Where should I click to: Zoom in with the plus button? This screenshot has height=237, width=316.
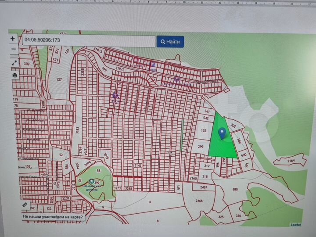tap(14, 39)
